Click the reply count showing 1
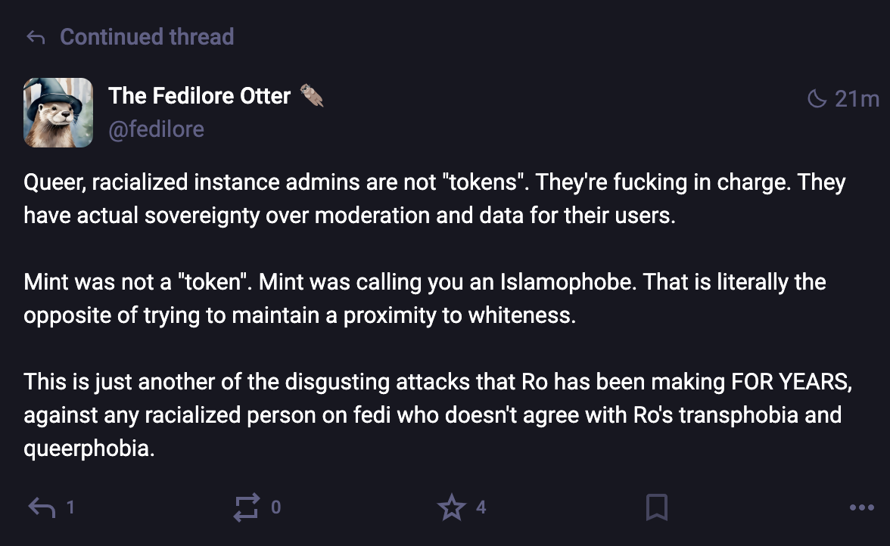The width and height of the screenshot is (890, 546). point(70,507)
